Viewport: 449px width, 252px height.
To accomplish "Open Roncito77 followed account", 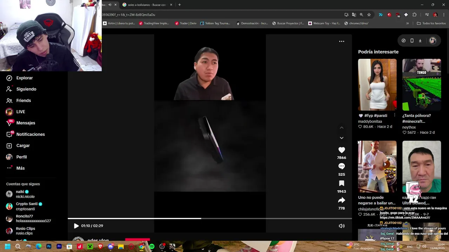I will (28, 218).
